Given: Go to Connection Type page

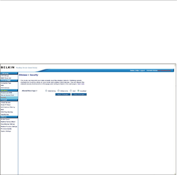Looking at the screenshot, I should tap(6, 83).
